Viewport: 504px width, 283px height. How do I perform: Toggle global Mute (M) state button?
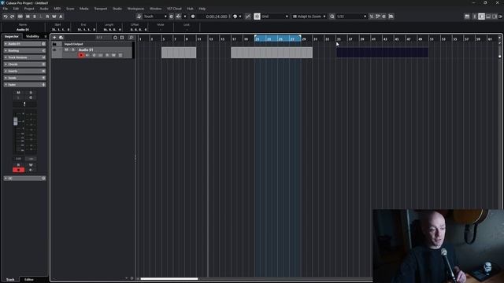(28, 17)
